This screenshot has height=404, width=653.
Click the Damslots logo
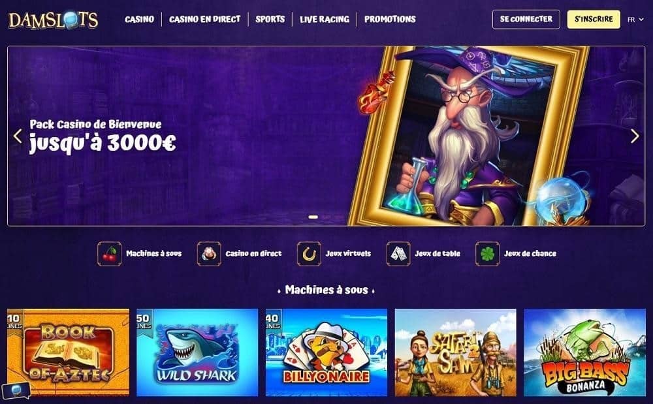54,20
